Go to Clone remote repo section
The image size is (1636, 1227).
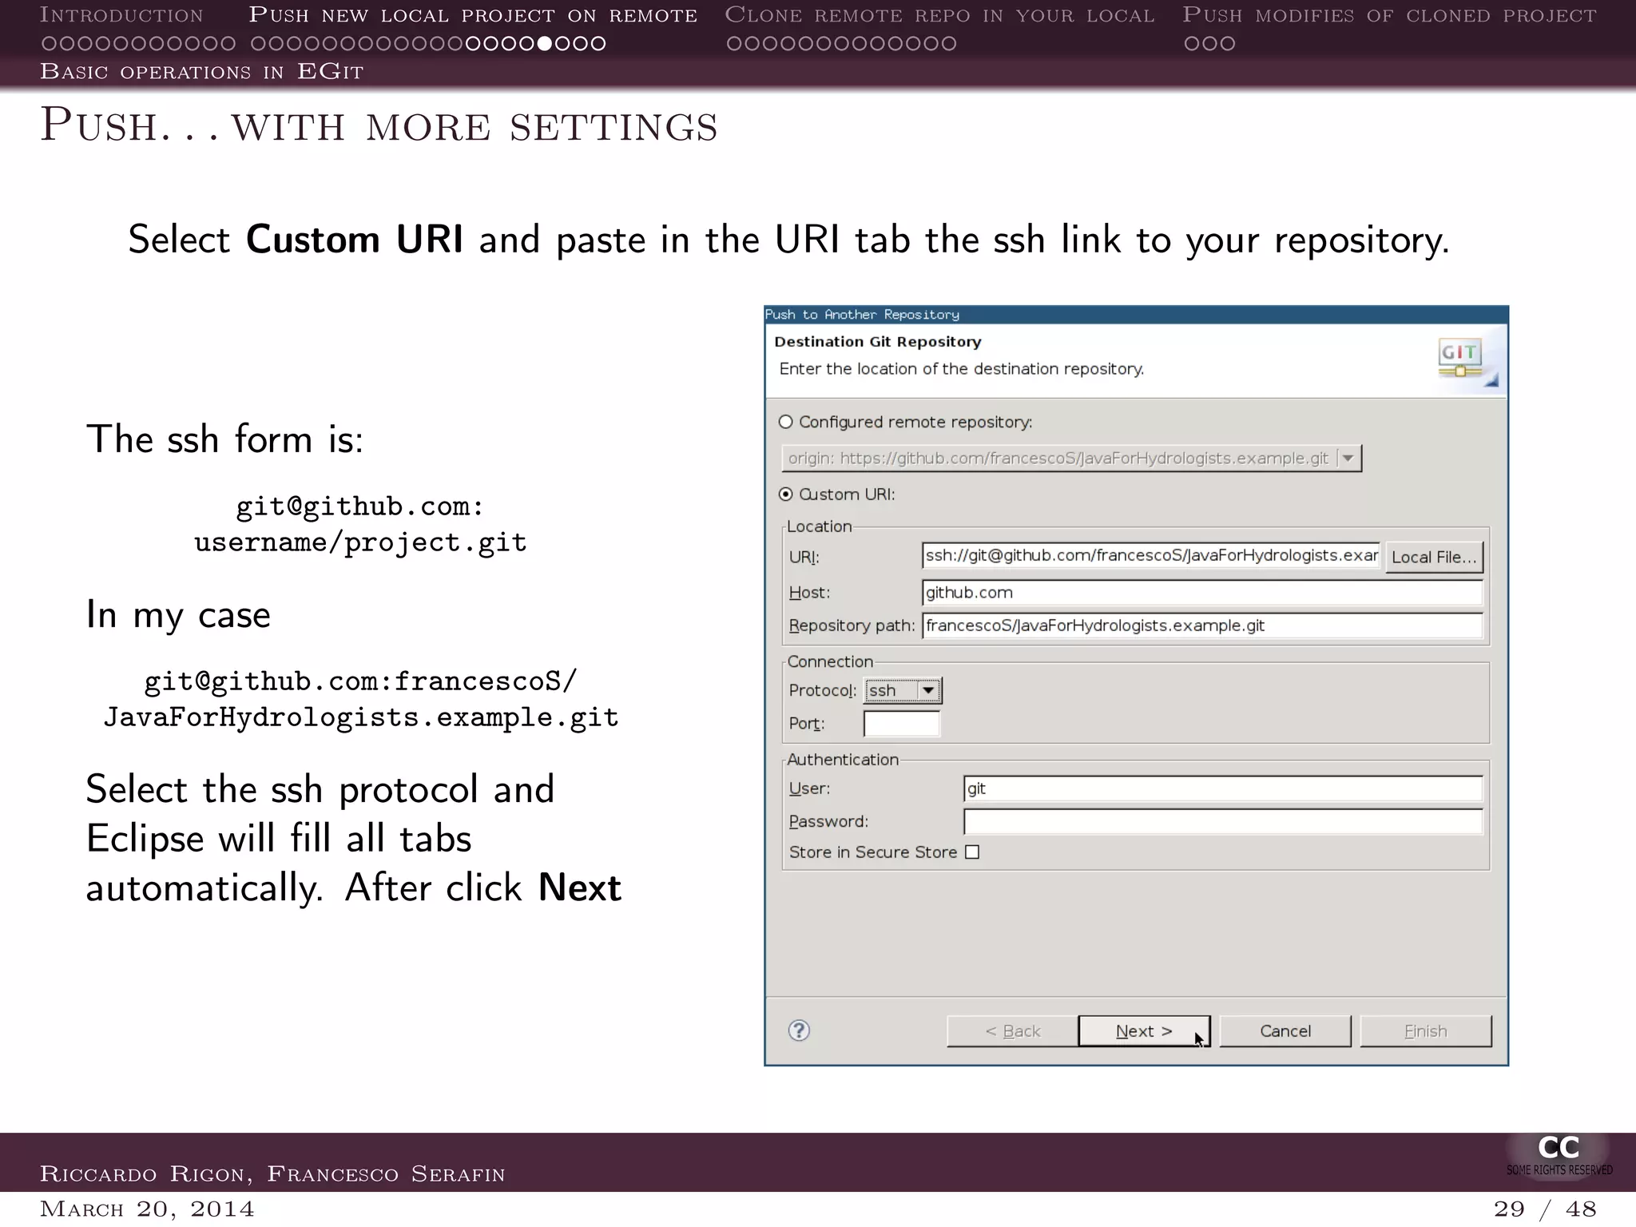pyautogui.click(x=939, y=15)
